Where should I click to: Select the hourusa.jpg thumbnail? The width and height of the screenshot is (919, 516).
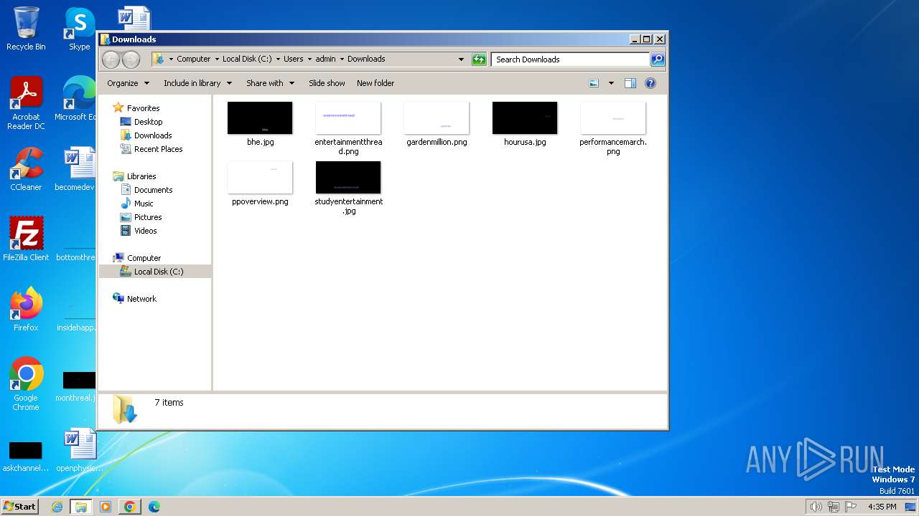[x=525, y=118]
